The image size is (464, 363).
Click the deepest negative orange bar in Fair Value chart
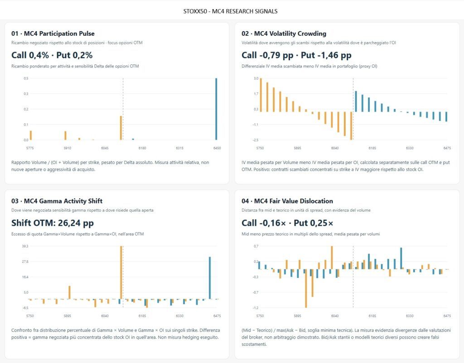(306, 288)
